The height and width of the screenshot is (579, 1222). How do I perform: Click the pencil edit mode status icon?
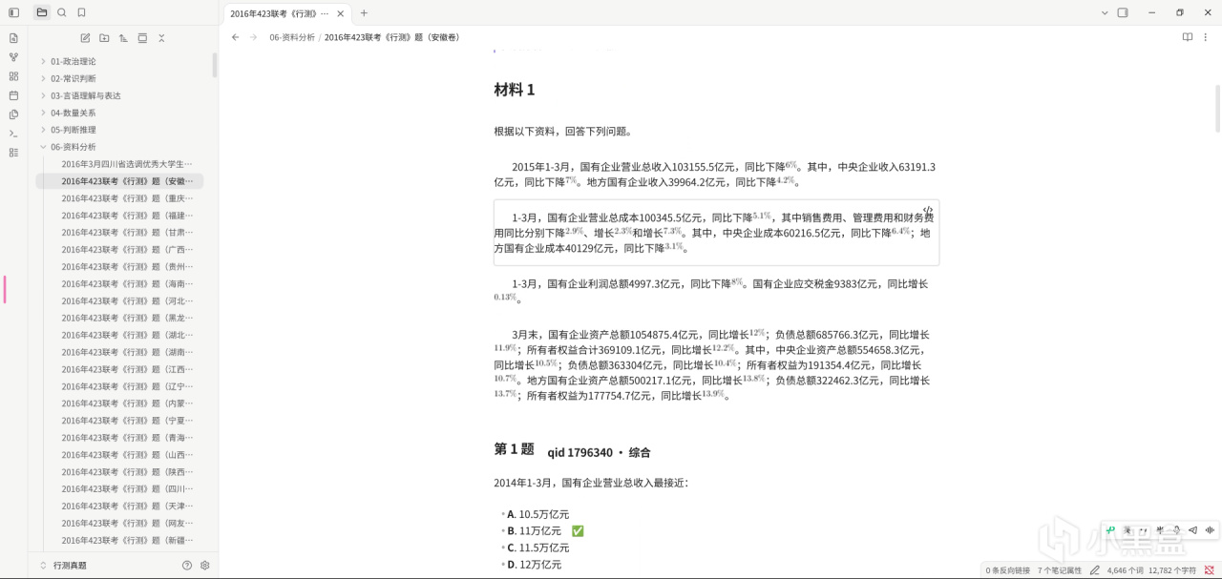[x=1095, y=570]
